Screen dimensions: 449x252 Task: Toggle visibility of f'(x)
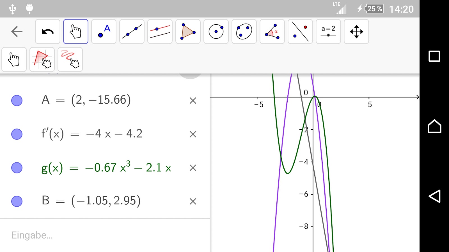[17, 134]
